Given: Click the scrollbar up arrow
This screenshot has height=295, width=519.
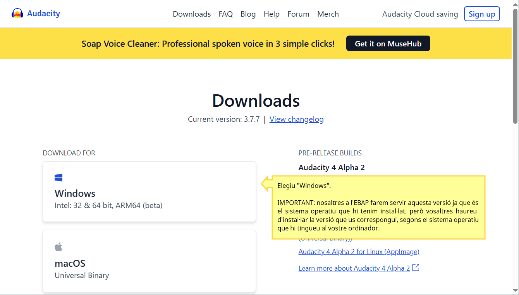Looking at the screenshot, I should [x=515, y=3].
